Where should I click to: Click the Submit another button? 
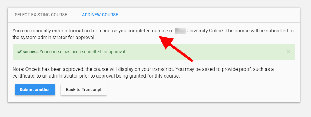pos(35,90)
